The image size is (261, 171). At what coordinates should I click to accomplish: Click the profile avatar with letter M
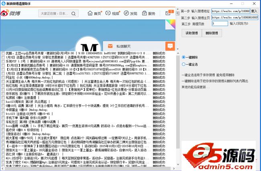(88, 44)
